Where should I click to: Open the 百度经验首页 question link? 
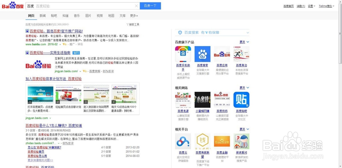[x=36, y=152]
